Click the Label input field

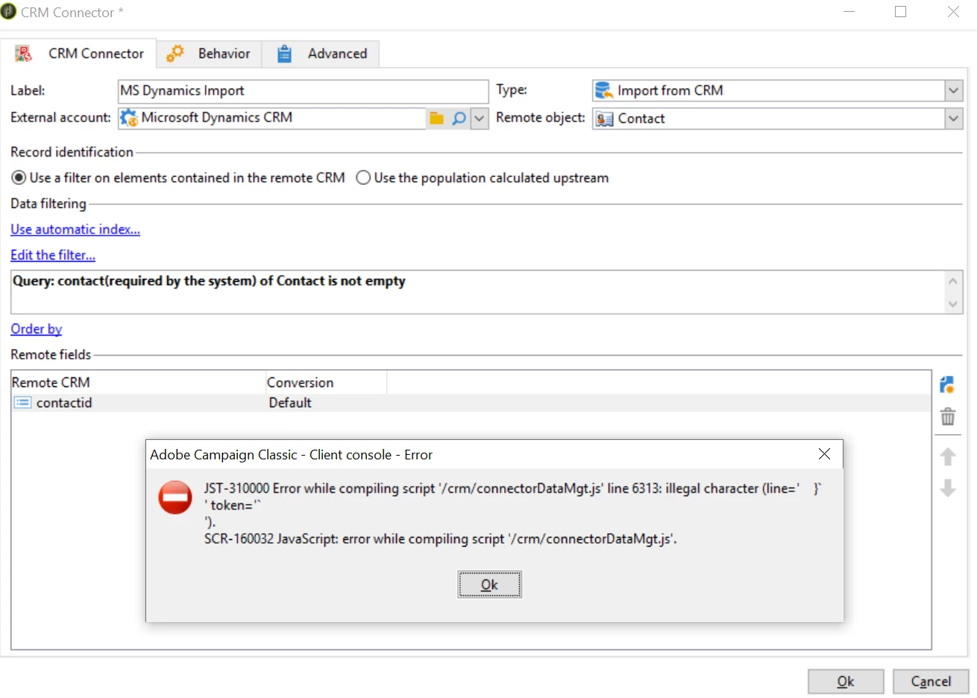303,91
